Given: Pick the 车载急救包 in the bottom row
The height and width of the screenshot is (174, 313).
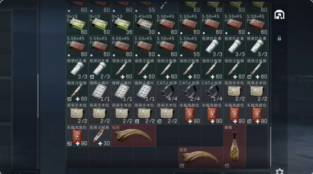Looking at the screenshot, I should [x=77, y=136].
